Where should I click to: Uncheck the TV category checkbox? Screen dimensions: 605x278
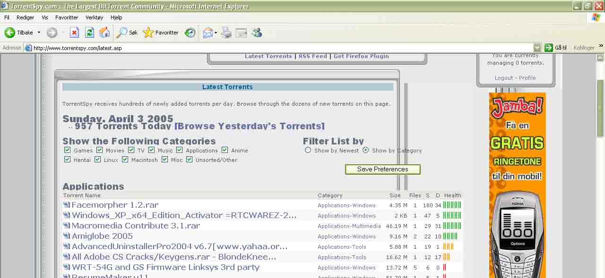click(x=131, y=150)
